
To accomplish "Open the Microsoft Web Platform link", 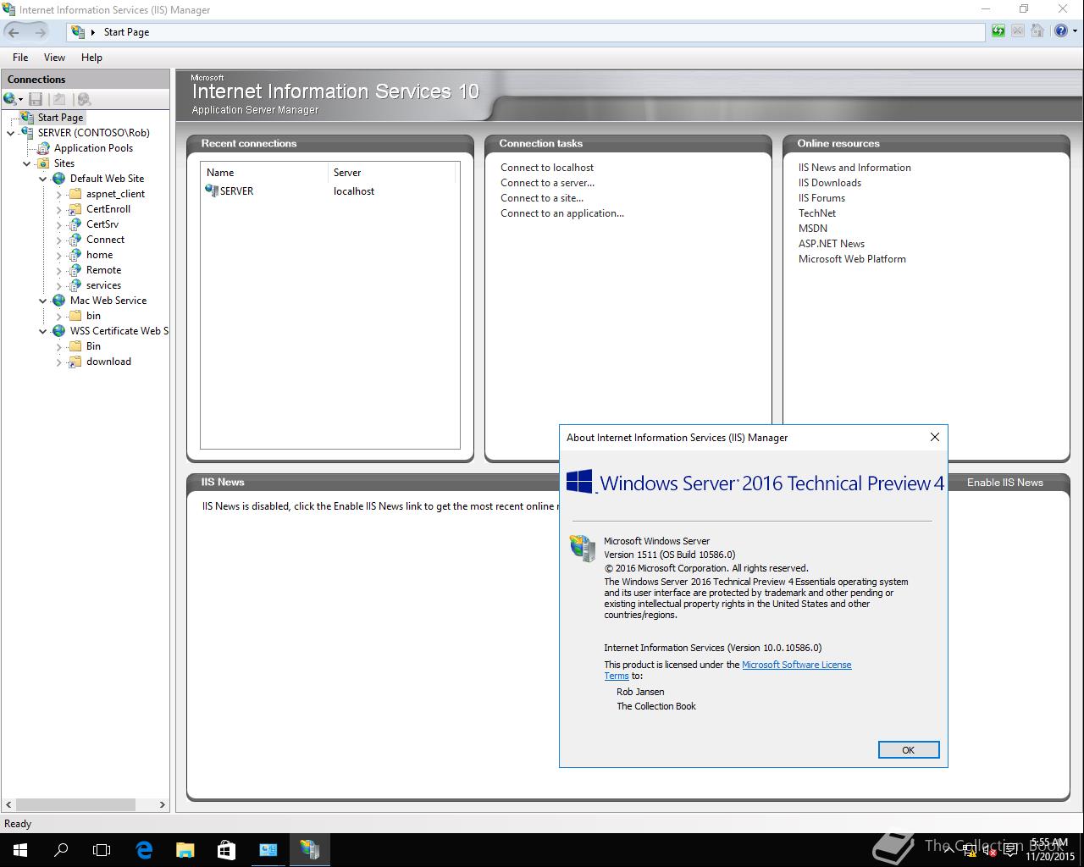I will pyautogui.click(x=852, y=259).
